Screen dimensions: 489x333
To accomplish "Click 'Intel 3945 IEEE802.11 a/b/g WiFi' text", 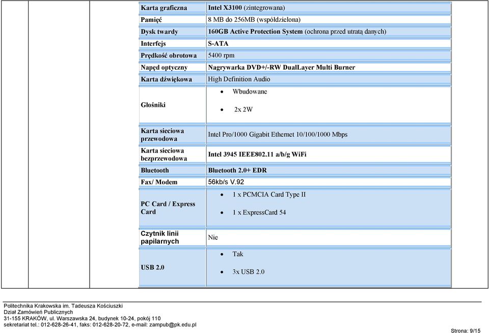I will pos(257,154).
